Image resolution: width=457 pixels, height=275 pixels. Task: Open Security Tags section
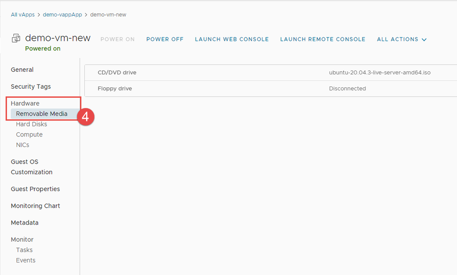tap(31, 86)
